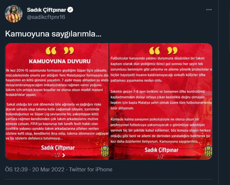The image size is (230, 185).
Task: Click the 20 Mar 2022 date
Action: pos(48,169)
